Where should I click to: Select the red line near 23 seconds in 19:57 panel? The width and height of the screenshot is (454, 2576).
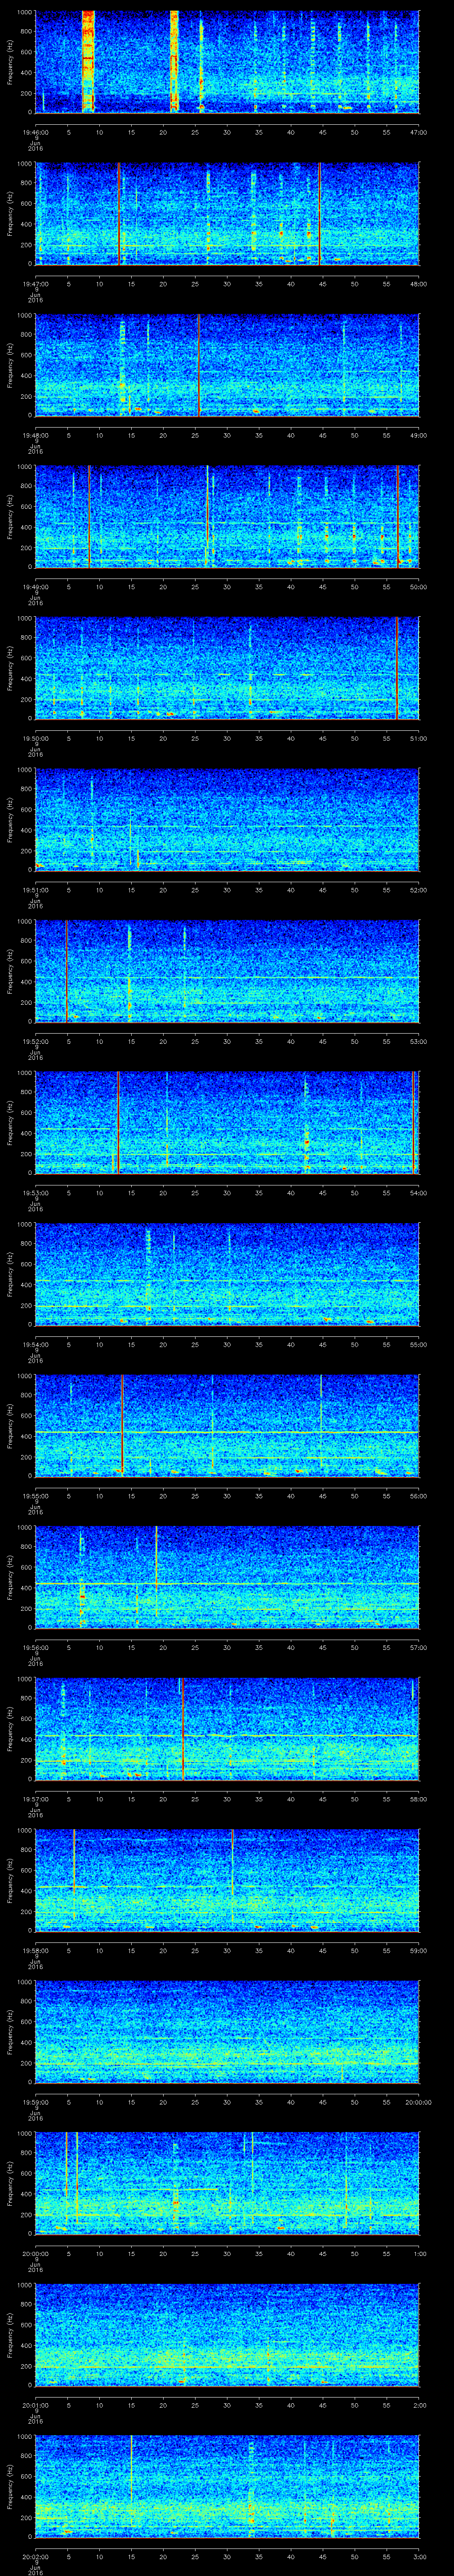point(184,1729)
